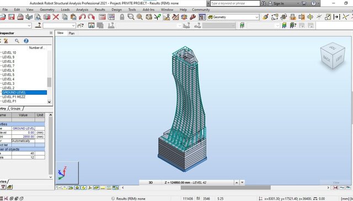Open the Analysis menu
The width and height of the screenshot is (353, 201).
click(82, 10)
